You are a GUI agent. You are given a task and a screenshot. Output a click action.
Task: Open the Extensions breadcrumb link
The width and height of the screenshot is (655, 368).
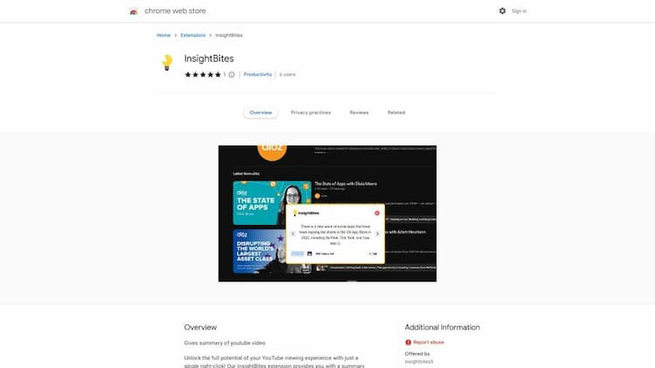(x=193, y=36)
